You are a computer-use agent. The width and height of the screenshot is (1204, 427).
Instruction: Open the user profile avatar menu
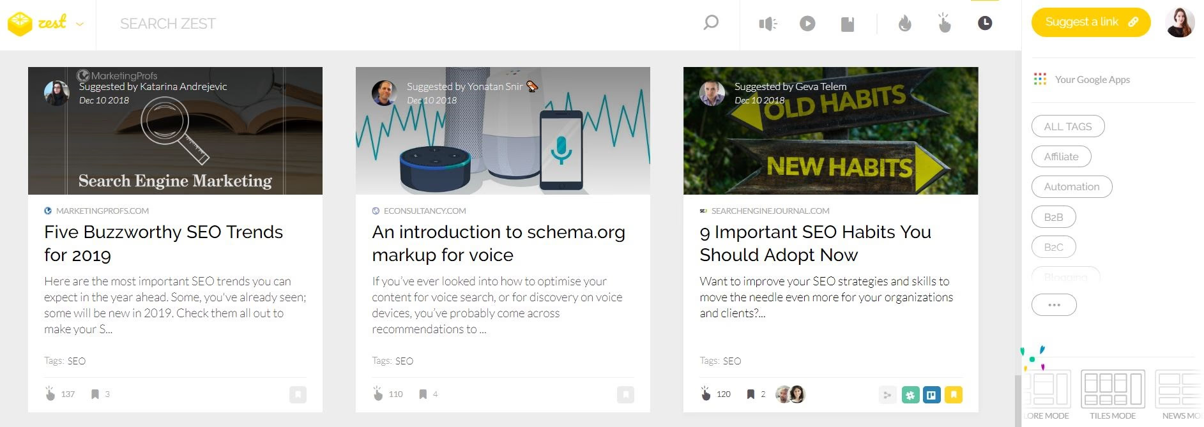click(x=1179, y=23)
